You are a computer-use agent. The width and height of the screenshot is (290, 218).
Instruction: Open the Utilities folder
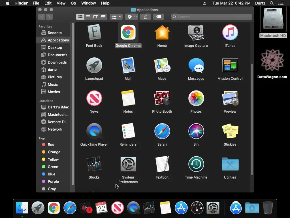point(230,164)
